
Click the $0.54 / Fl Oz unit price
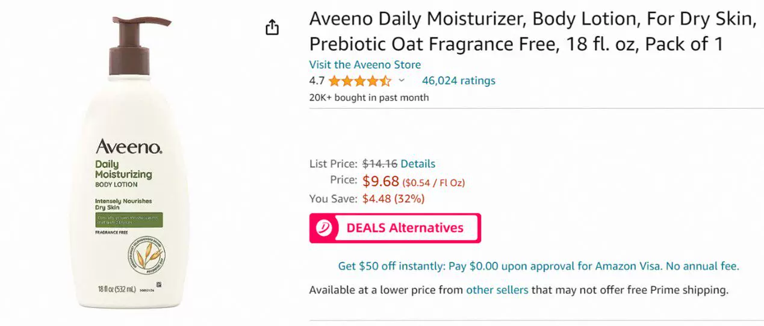point(433,182)
